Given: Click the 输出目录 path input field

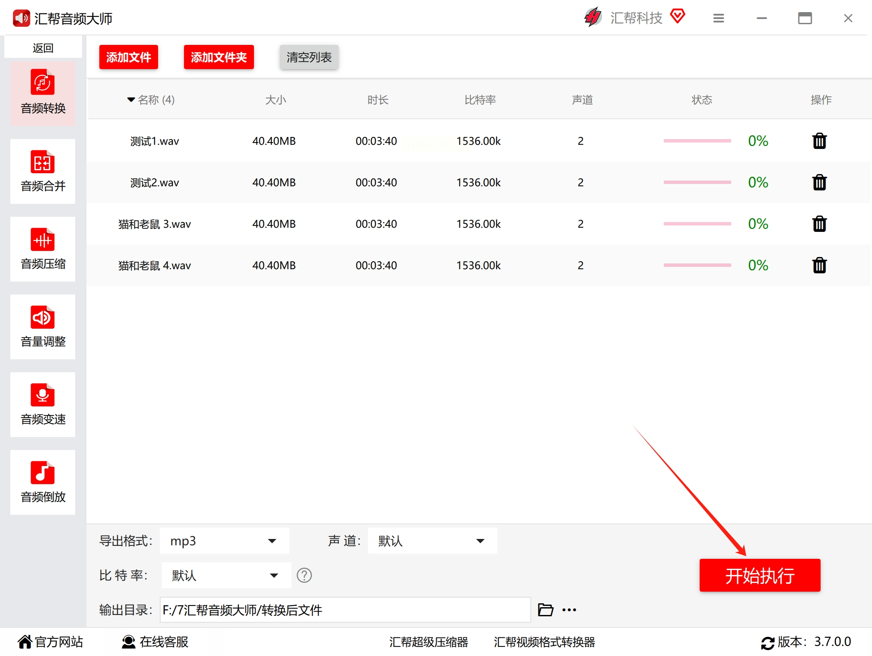Looking at the screenshot, I should tap(345, 610).
